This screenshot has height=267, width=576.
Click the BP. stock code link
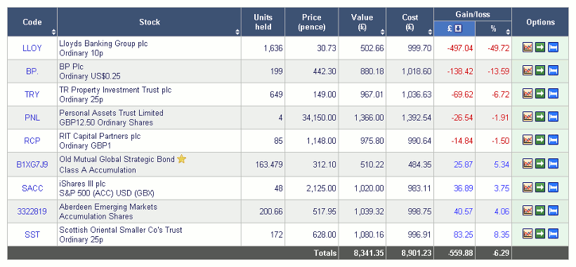pos(32,71)
